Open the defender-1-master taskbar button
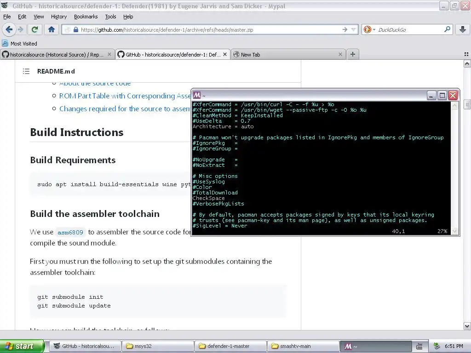The image size is (471, 353). (230, 346)
